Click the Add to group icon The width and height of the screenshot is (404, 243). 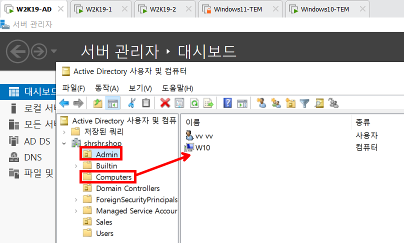pos(333,103)
